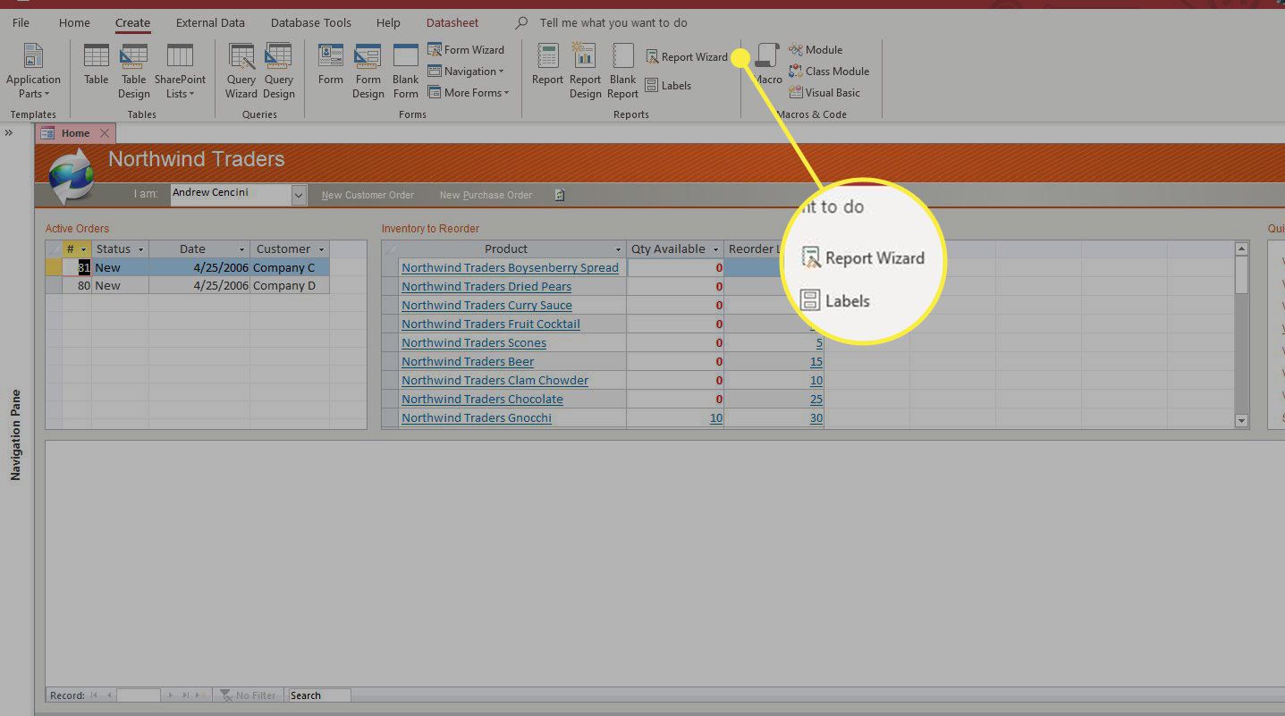The width and height of the screenshot is (1285, 716).
Task: Close the Home document tab
Action: coord(105,133)
